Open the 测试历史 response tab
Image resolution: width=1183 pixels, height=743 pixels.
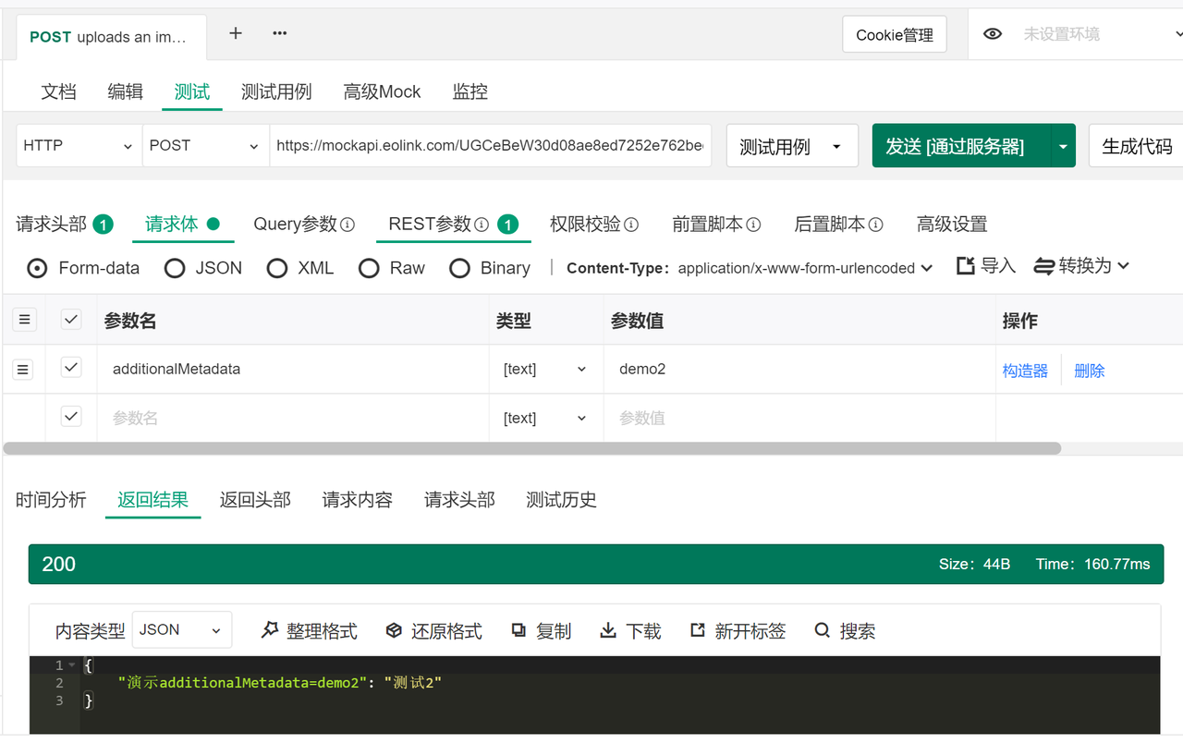pos(562,500)
